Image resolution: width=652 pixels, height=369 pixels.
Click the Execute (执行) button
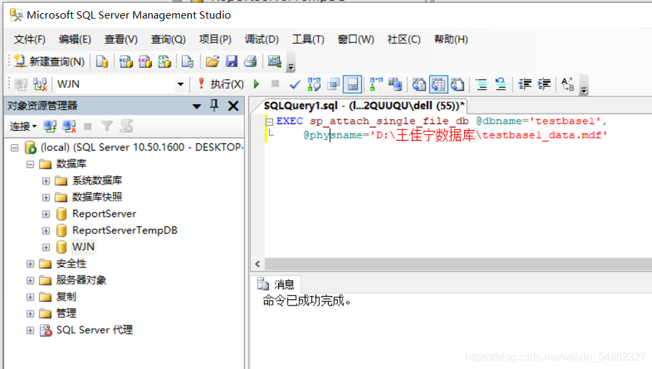point(221,84)
